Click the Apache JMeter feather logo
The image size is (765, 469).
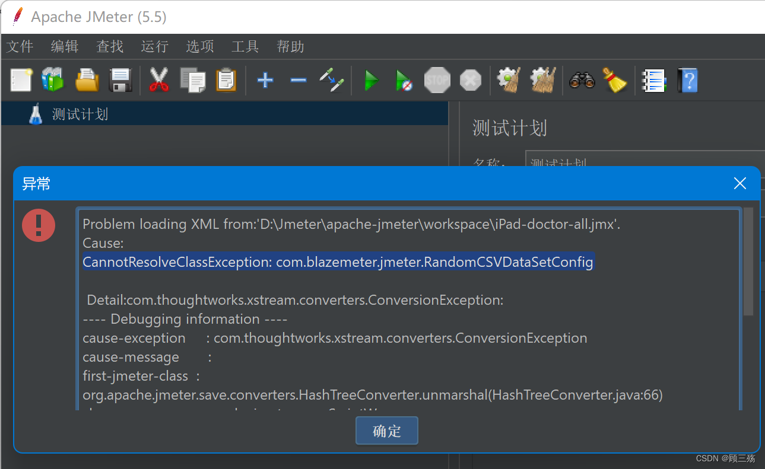point(18,16)
